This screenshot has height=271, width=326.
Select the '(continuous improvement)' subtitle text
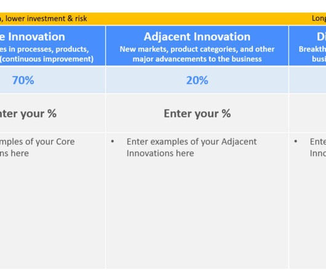(x=47, y=59)
